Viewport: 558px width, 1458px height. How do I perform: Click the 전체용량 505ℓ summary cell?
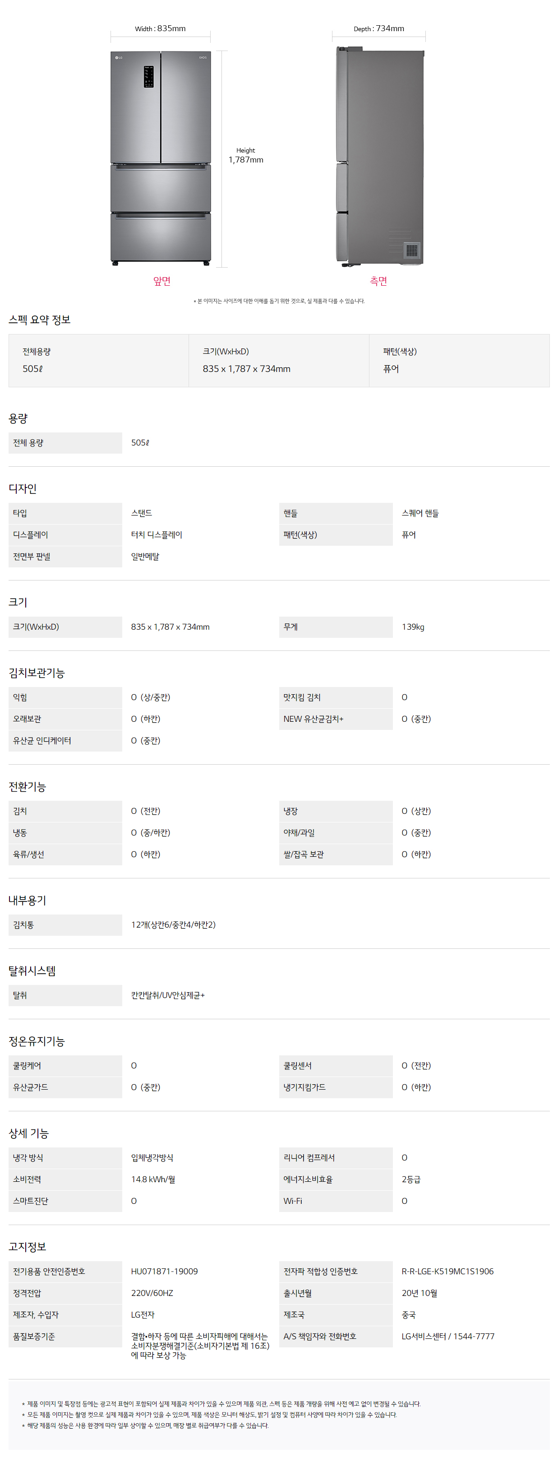pos(98,361)
